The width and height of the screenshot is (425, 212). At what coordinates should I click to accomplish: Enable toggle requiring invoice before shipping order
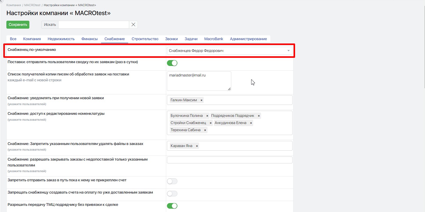pyautogui.click(x=172, y=181)
